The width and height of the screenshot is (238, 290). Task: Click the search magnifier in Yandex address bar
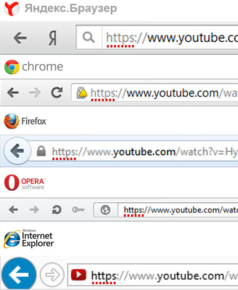pos(88,37)
